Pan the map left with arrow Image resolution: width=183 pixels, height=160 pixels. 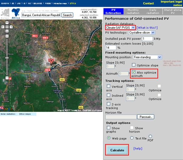(x=3, y=27)
